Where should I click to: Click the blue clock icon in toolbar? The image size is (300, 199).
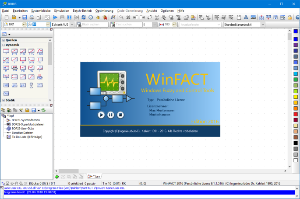(x=91, y=17)
